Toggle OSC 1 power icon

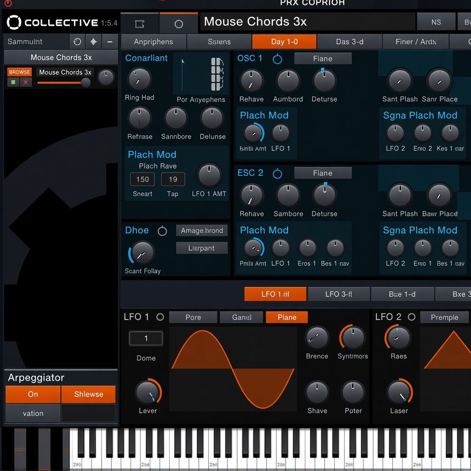(277, 59)
